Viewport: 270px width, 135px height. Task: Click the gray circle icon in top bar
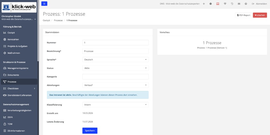[x=211, y=4]
